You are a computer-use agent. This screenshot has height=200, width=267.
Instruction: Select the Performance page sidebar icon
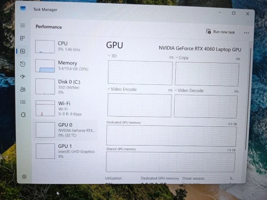tap(23, 51)
